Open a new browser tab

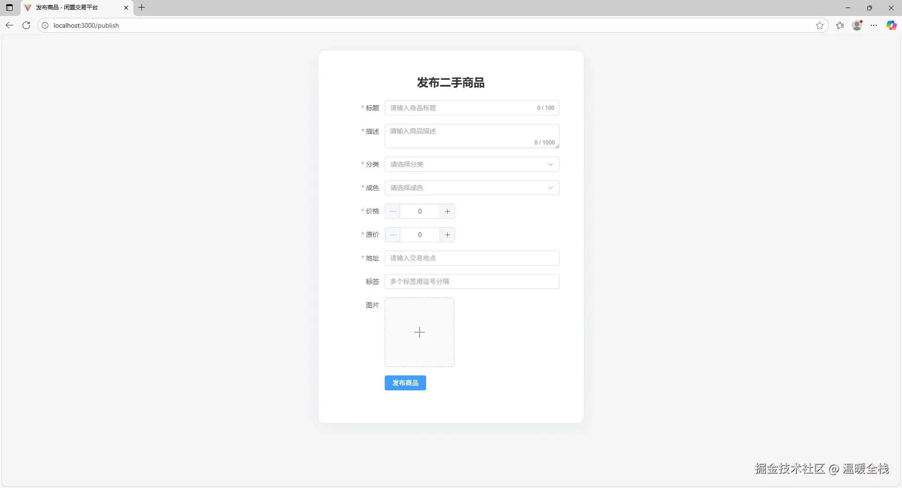[x=141, y=8]
